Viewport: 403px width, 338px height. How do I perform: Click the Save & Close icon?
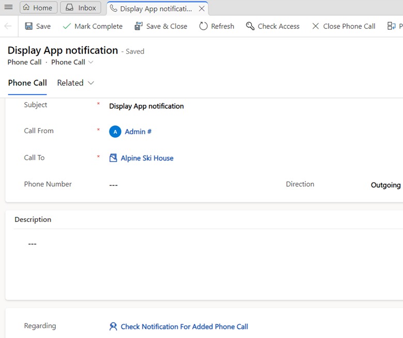point(138,26)
